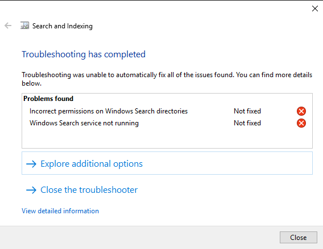The height and width of the screenshot is (249, 323).
Task: Close the dialog with the title bar X
Action: point(315,9)
